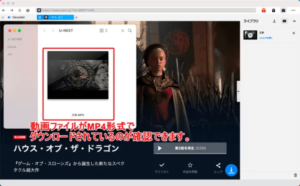This screenshot has height=186, width=300.
Task: Rate the title with star 作品を評価
Action: pyautogui.click(x=190, y=168)
